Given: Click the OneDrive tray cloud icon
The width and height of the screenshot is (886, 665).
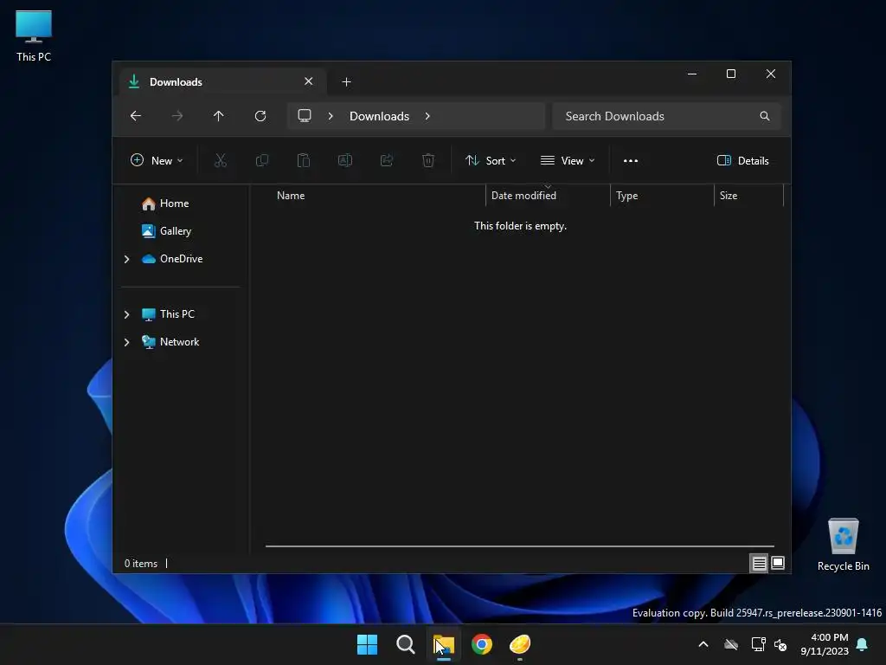Looking at the screenshot, I should (731, 644).
